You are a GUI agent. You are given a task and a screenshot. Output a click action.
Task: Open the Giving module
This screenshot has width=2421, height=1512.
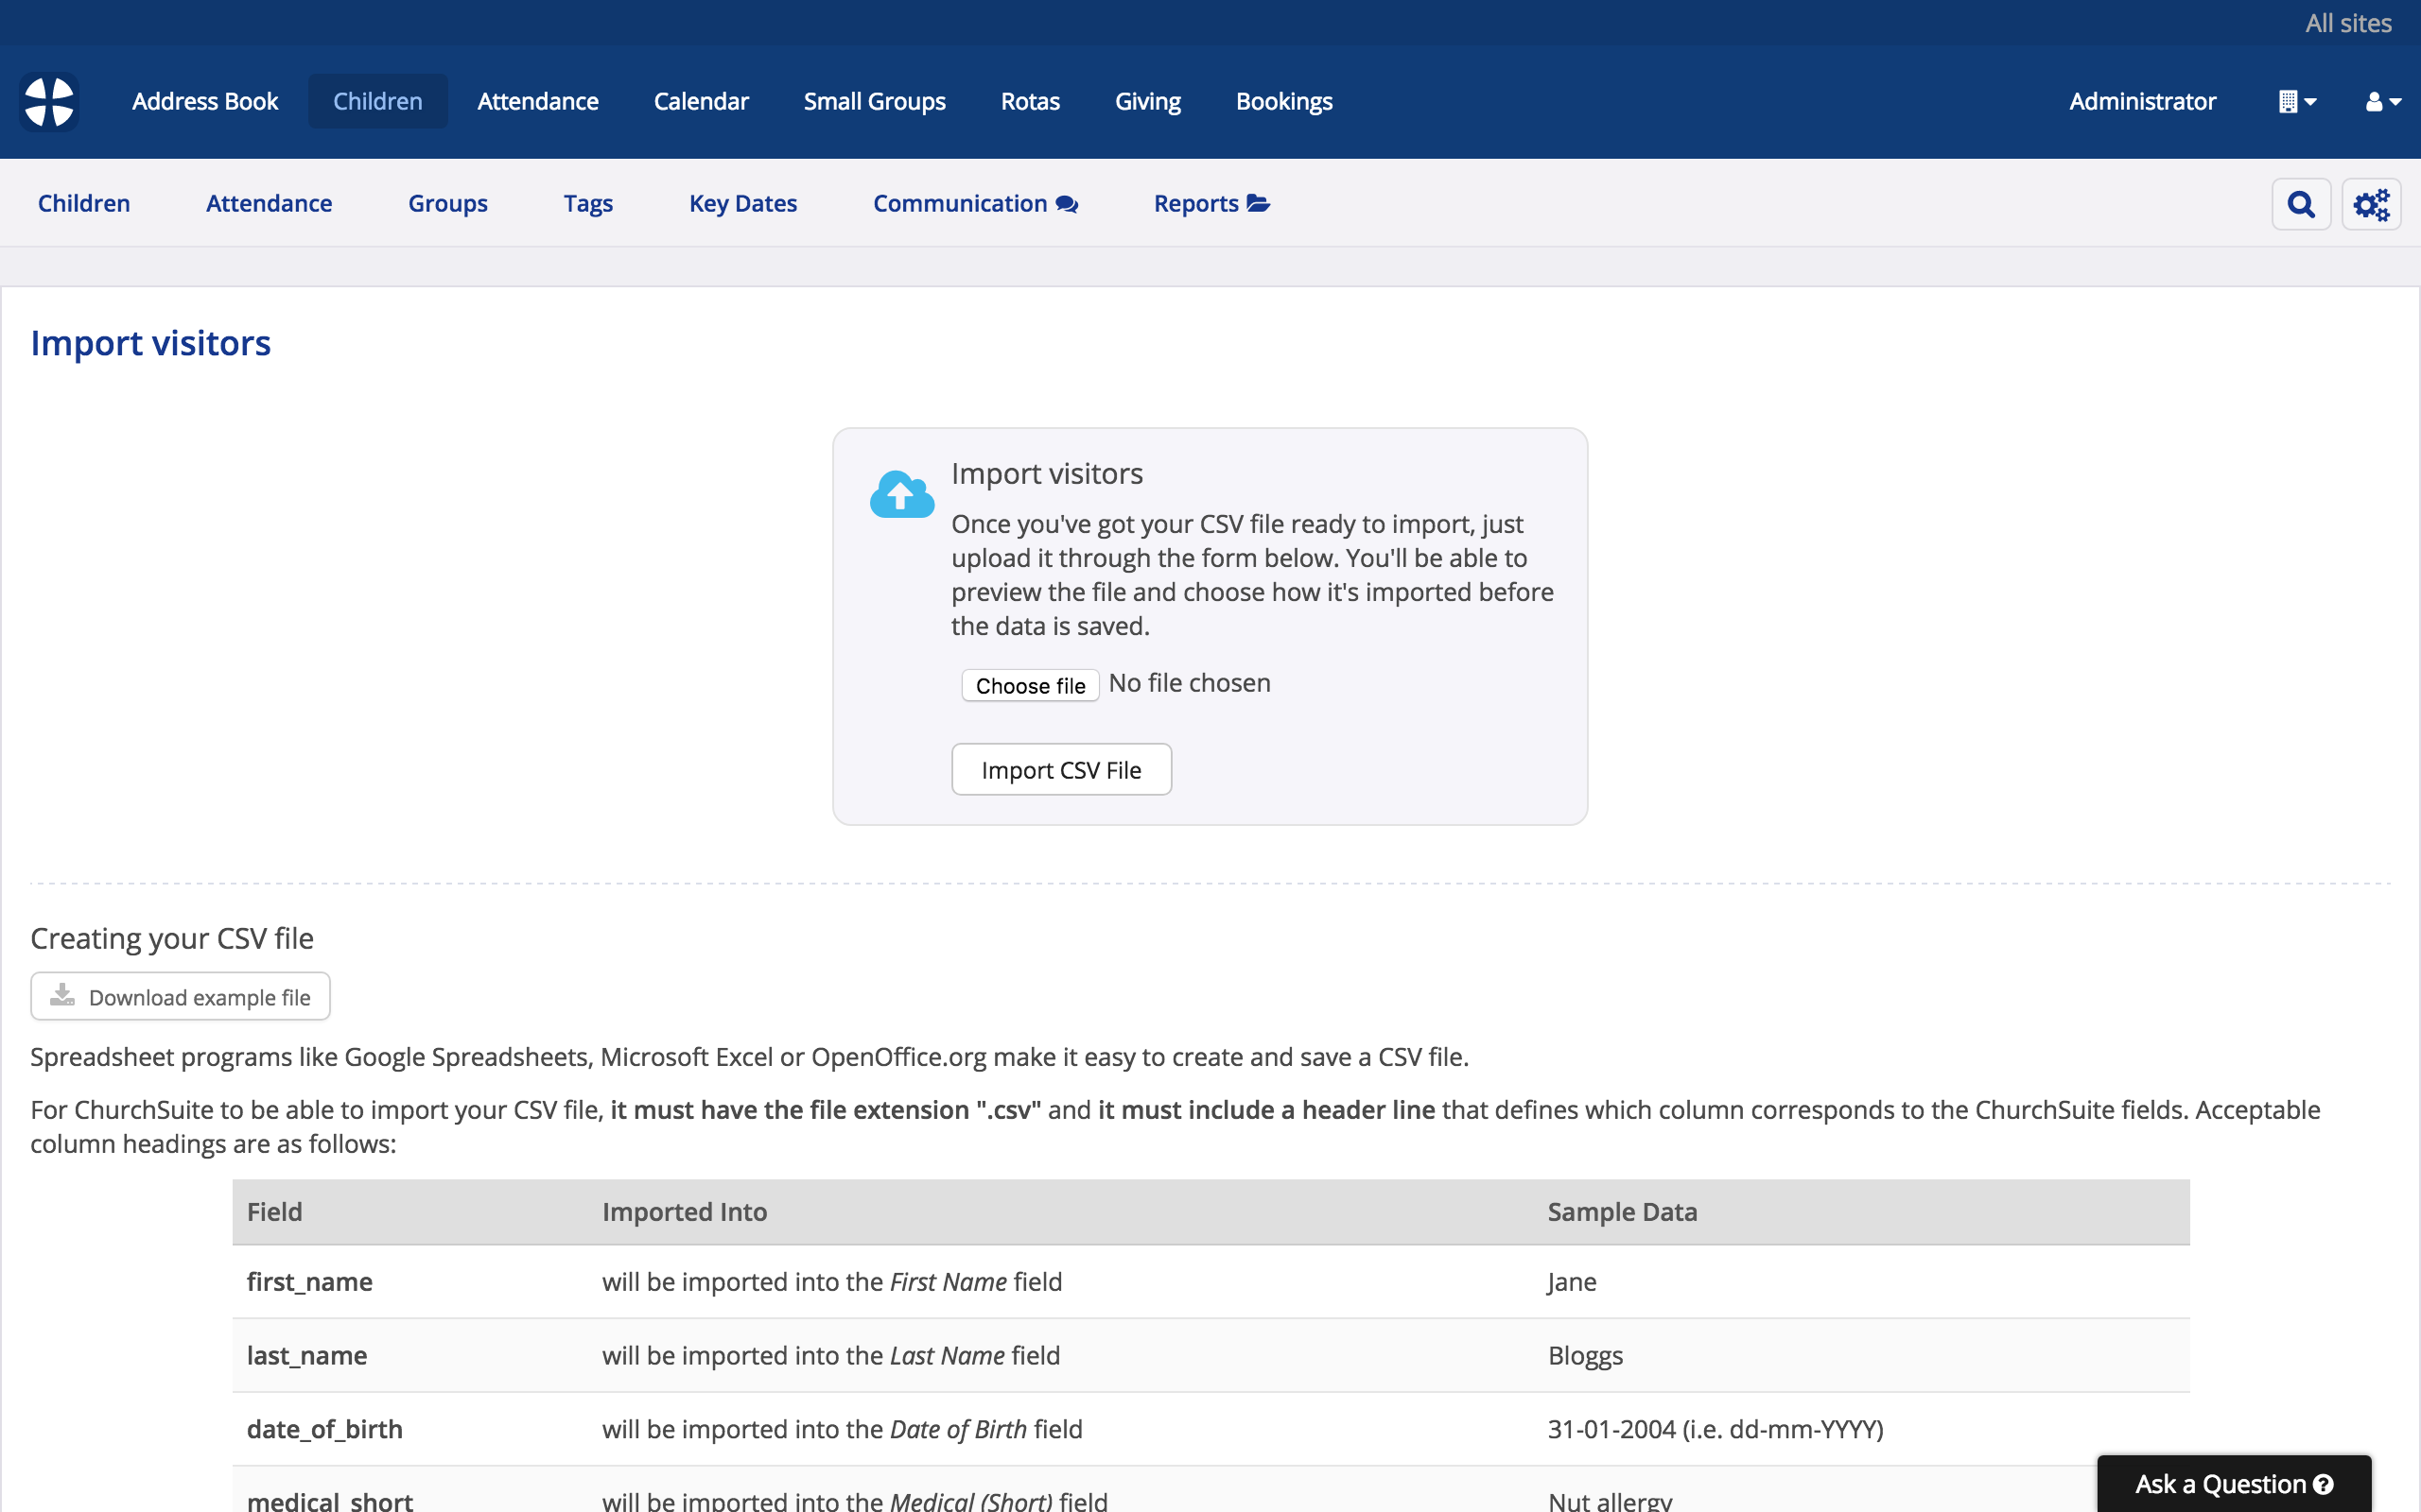point(1147,102)
